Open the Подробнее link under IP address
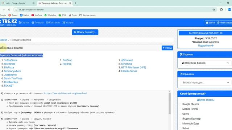Image resolution: width=232 pixels, height=130 pixels. click(206, 46)
